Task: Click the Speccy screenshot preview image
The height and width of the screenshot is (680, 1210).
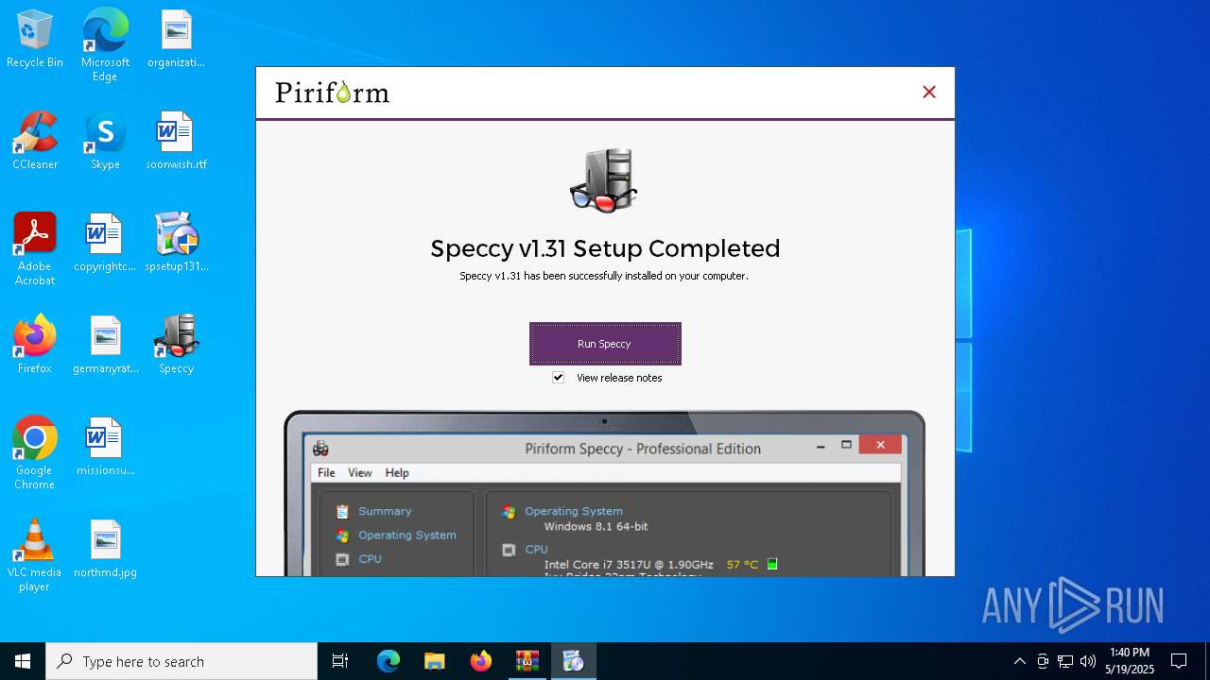Action: (605, 493)
